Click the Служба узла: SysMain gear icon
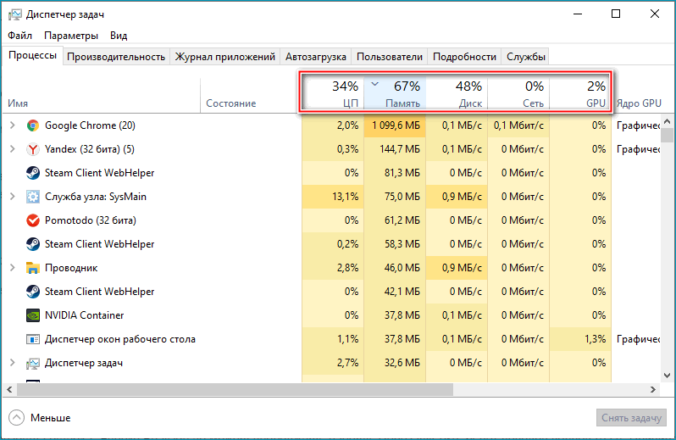The width and height of the screenshot is (676, 440). click(33, 197)
